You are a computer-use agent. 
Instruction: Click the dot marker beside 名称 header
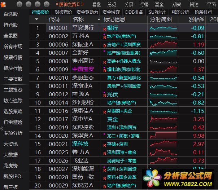tap(99, 19)
